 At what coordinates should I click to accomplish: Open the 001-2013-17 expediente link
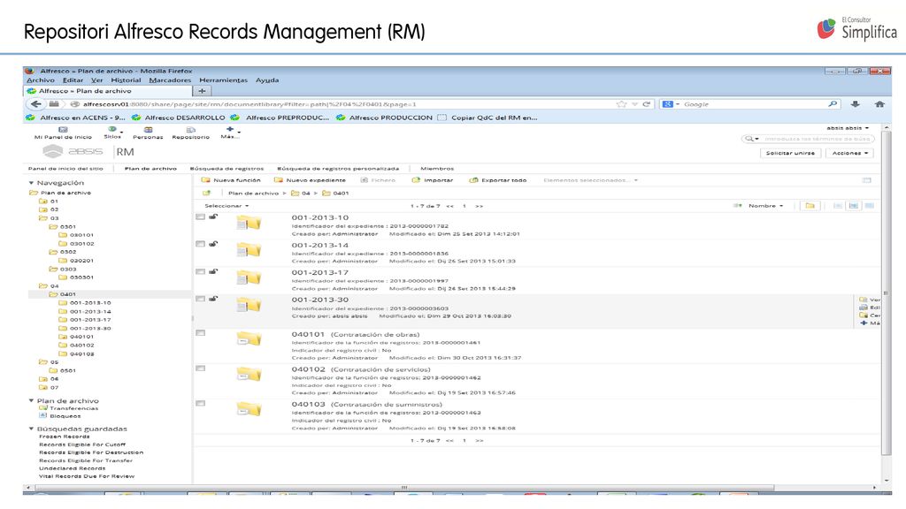click(319, 272)
